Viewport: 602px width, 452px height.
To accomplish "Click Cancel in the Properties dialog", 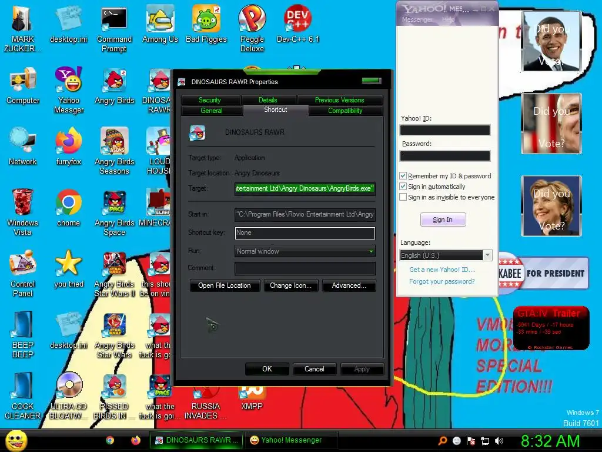I will pyautogui.click(x=315, y=369).
